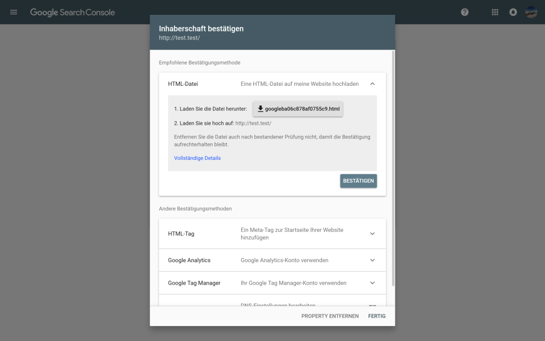Click the Google Search Console logo
The height and width of the screenshot is (341, 545).
72,12
